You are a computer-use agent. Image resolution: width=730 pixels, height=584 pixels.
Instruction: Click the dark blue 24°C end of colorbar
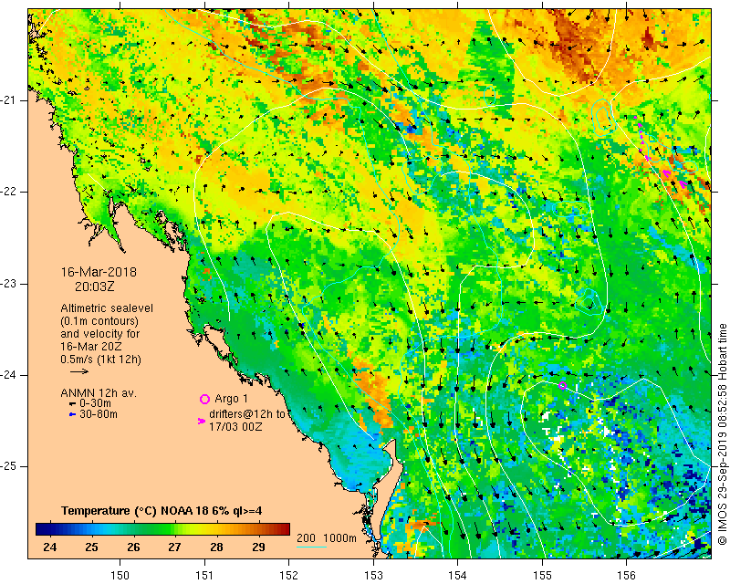[x=42, y=529]
